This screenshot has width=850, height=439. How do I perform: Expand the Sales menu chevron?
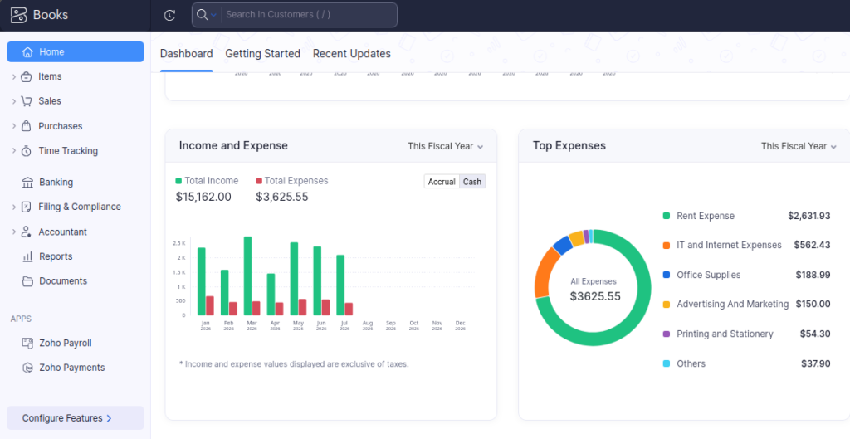[13, 101]
